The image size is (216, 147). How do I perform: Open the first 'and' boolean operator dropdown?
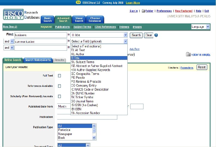click(8, 41)
